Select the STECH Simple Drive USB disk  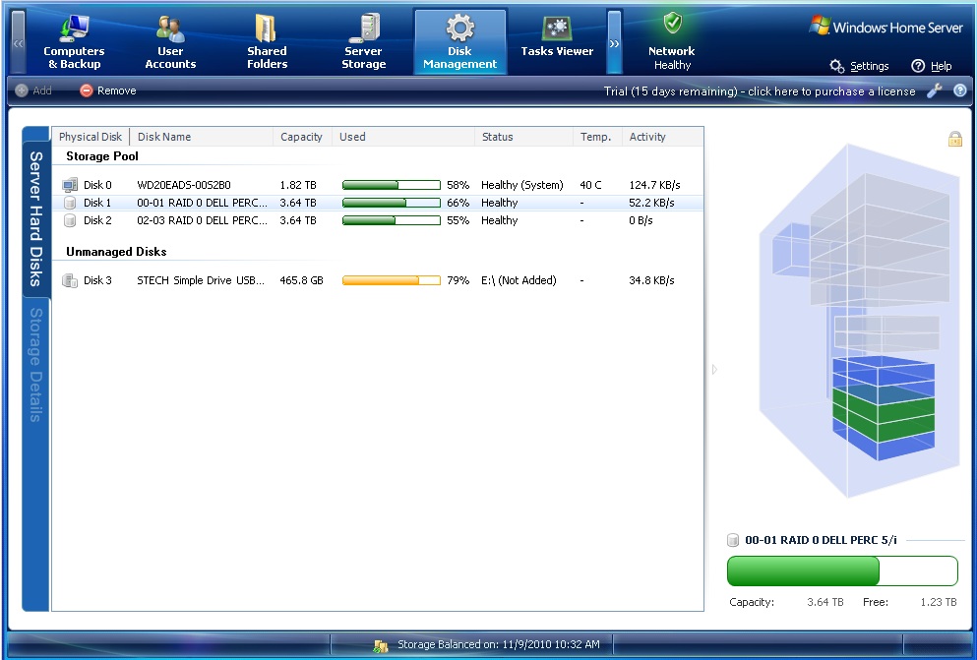coord(201,280)
